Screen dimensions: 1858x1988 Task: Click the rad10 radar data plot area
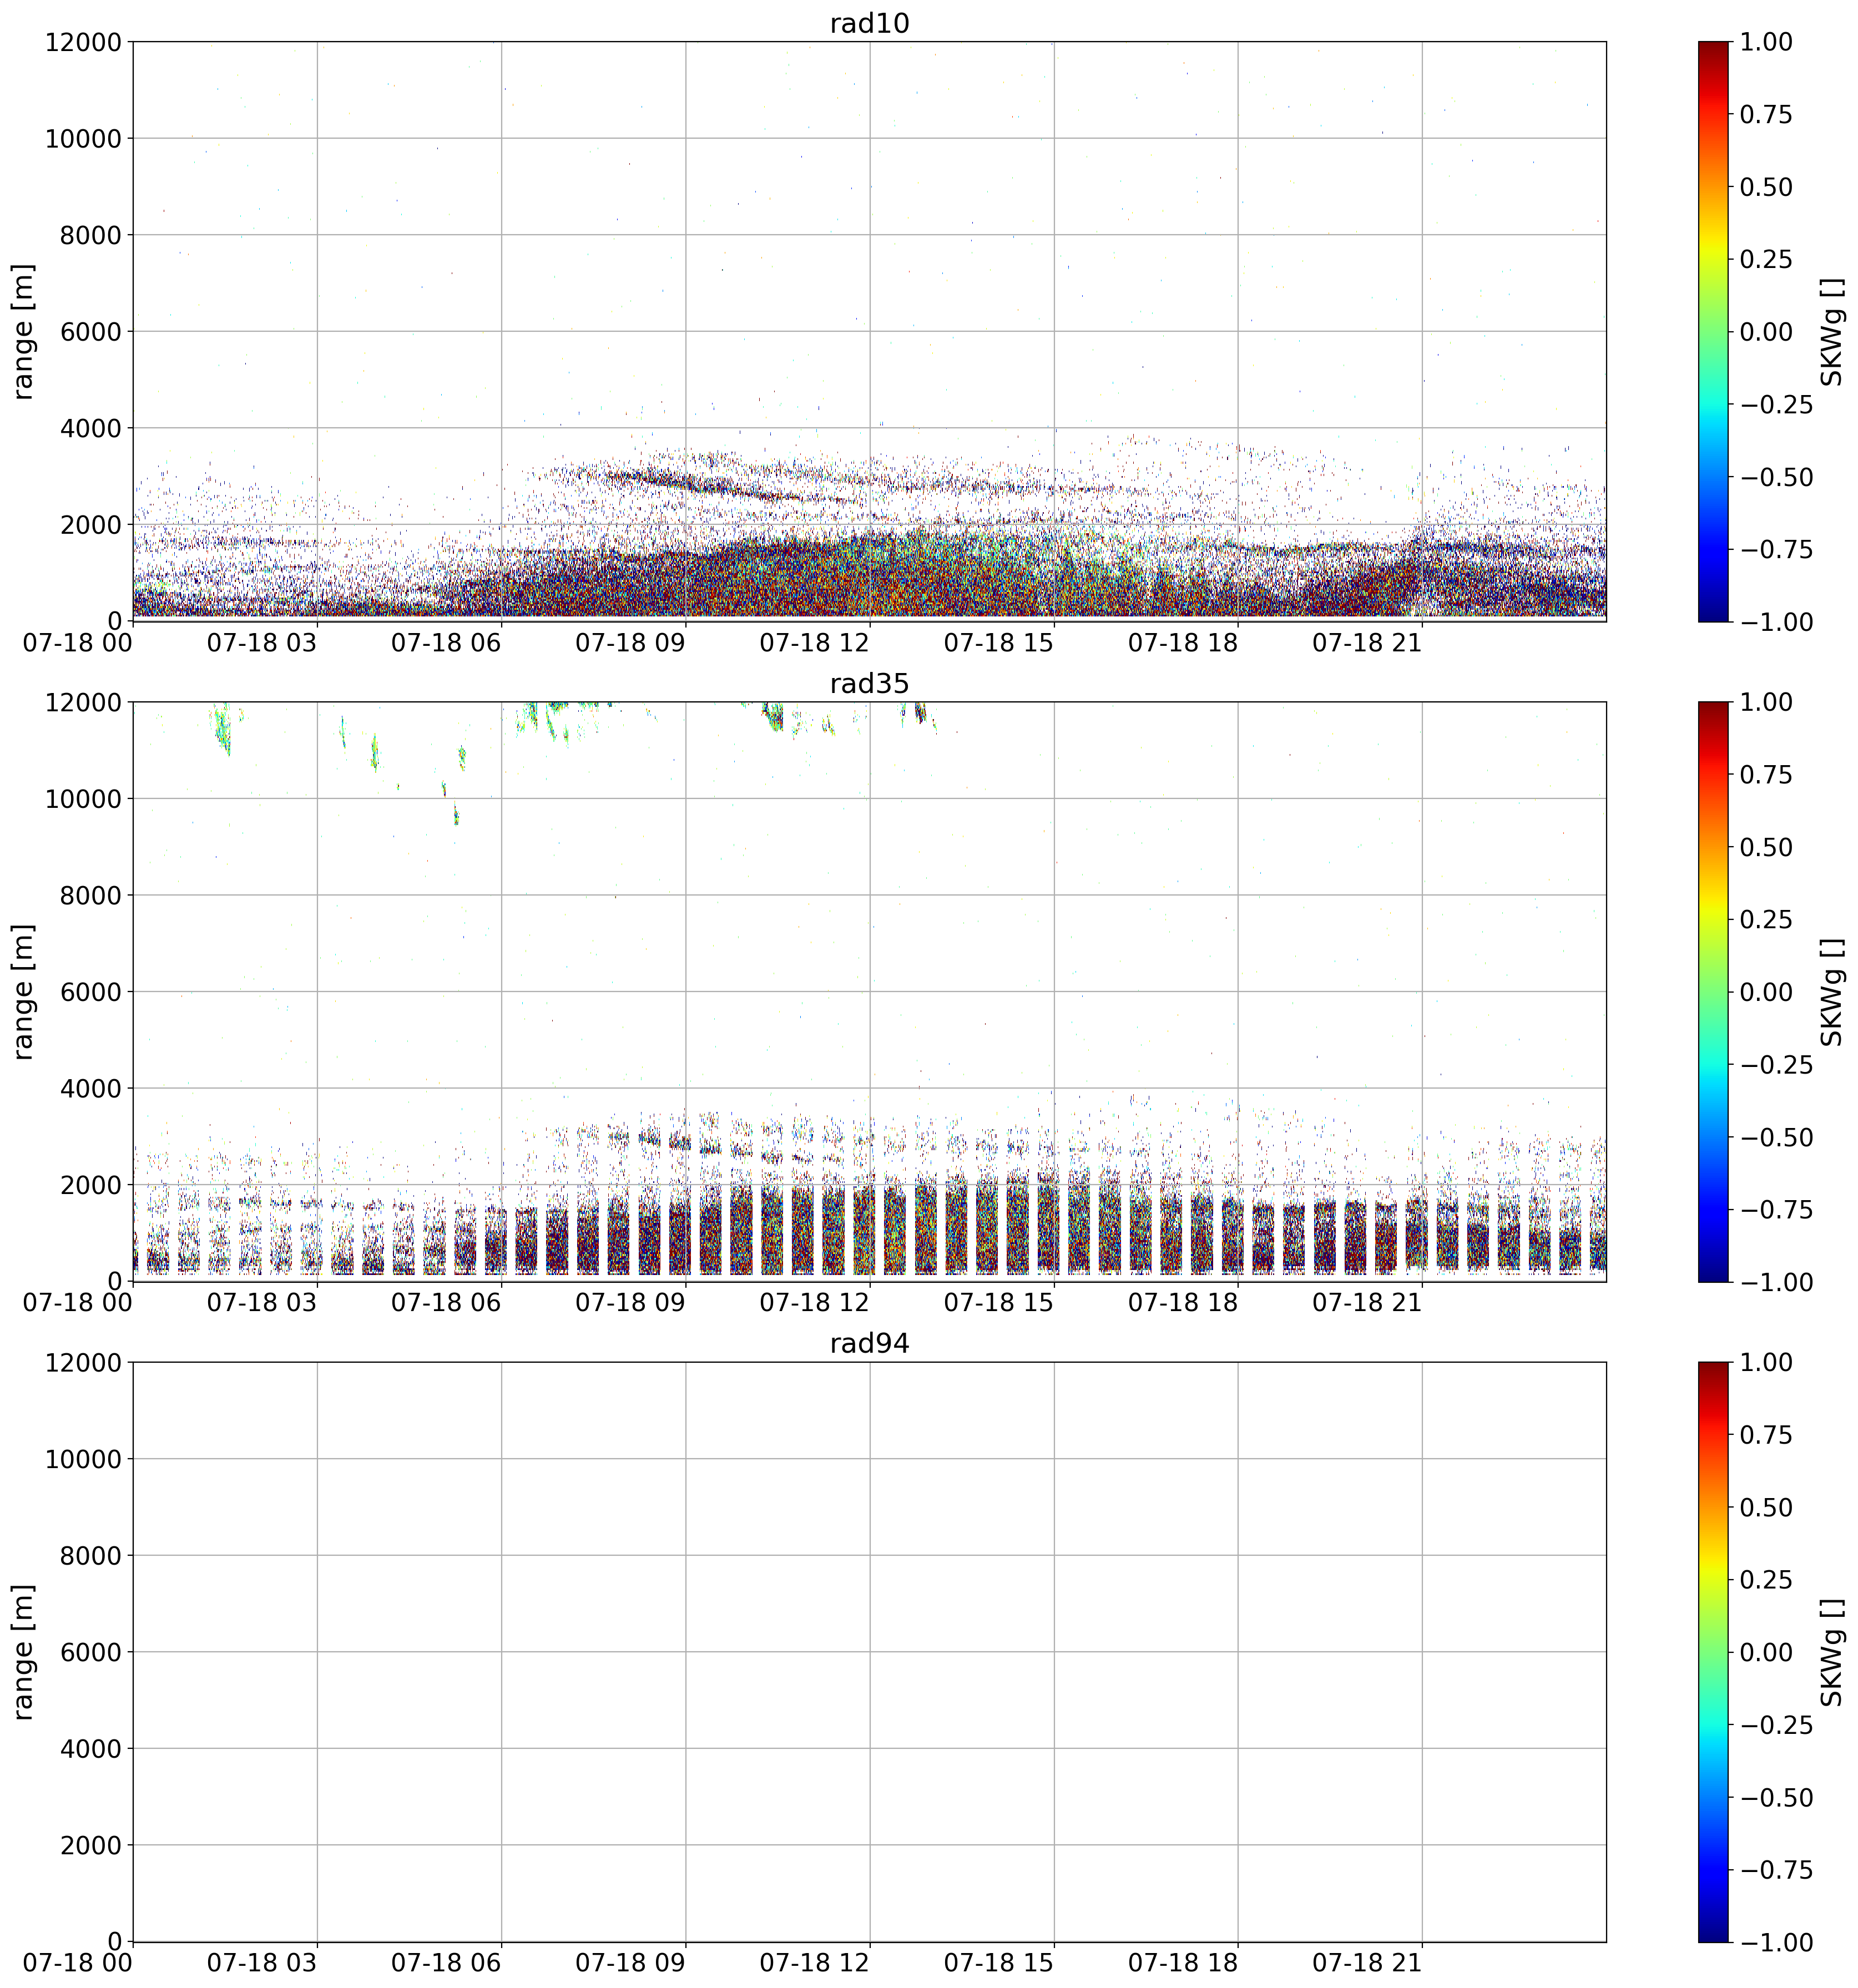click(x=869, y=331)
